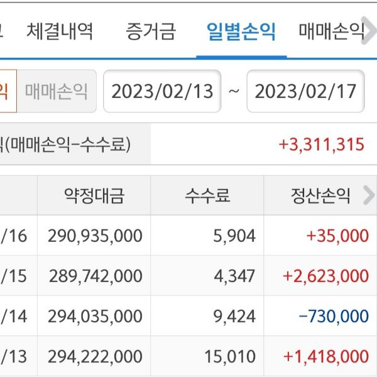Open the 증거금 tab
Image resolution: width=377 pixels, height=377 pixels.
150,31
